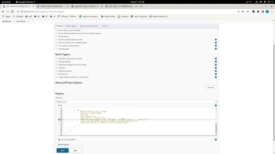The width and height of the screenshot is (275, 154).
Task: Open the Pipeline Syntax link
Action: pos(63,145)
